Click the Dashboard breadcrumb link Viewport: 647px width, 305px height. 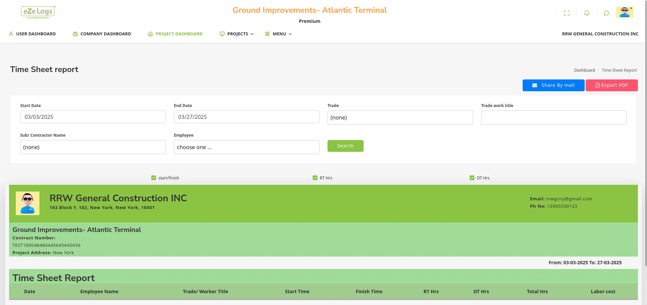pyautogui.click(x=584, y=70)
